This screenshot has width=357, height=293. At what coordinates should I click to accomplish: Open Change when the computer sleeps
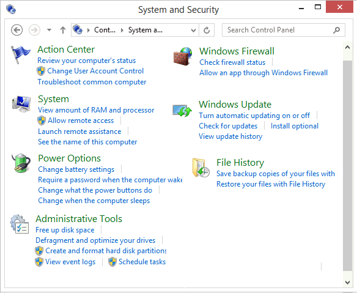[x=94, y=201]
